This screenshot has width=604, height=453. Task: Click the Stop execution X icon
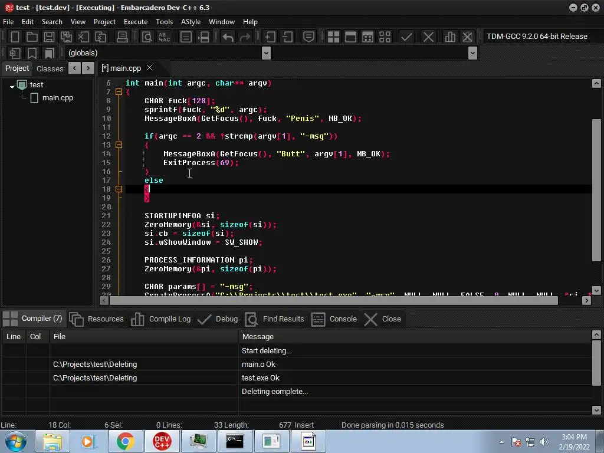428,37
